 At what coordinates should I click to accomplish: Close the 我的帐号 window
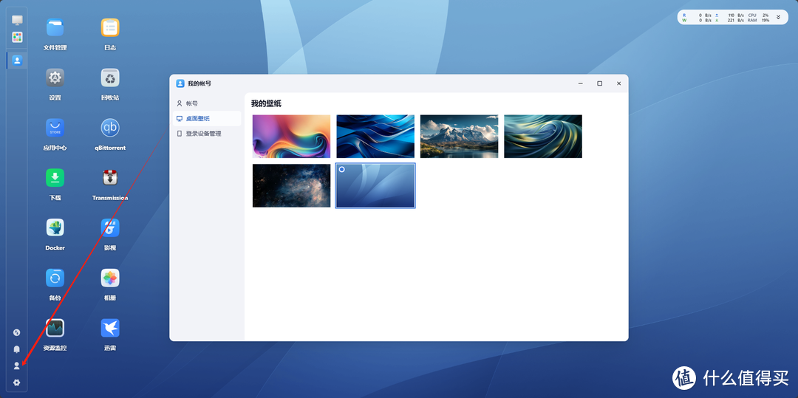click(619, 83)
